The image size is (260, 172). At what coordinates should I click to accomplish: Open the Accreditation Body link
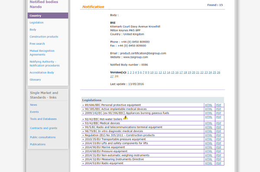42,73
